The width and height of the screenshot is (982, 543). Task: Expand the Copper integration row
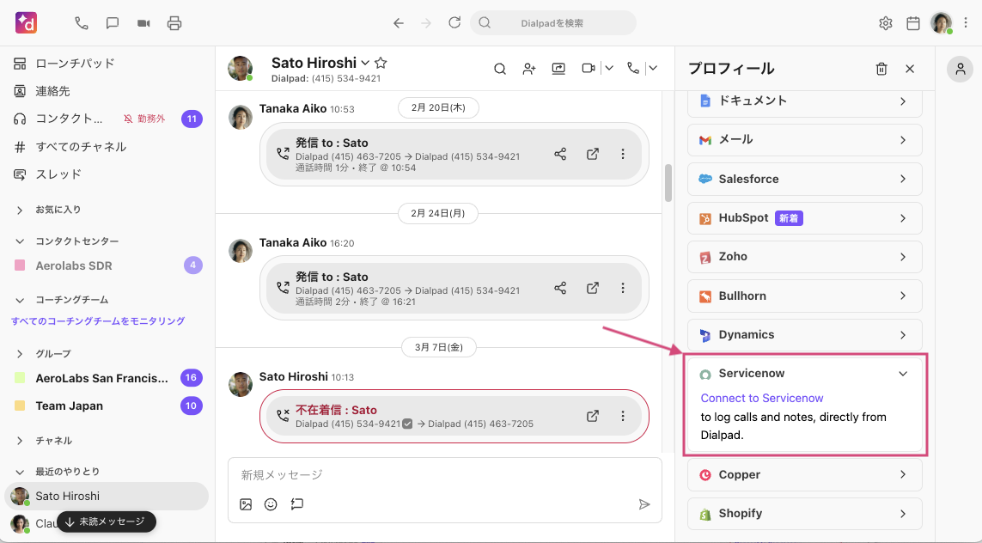tap(805, 475)
